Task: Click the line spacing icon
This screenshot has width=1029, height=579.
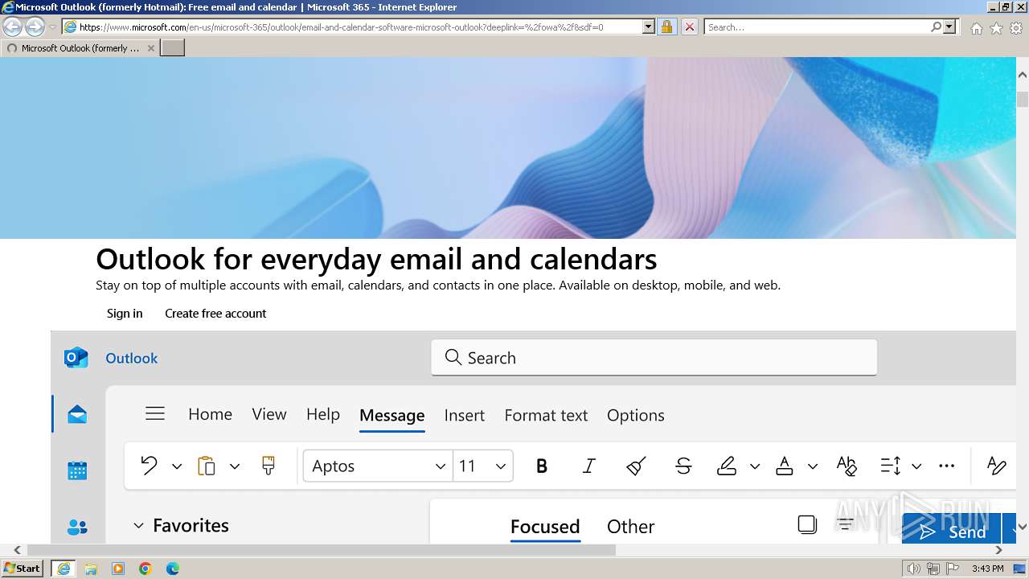Action: (x=890, y=466)
